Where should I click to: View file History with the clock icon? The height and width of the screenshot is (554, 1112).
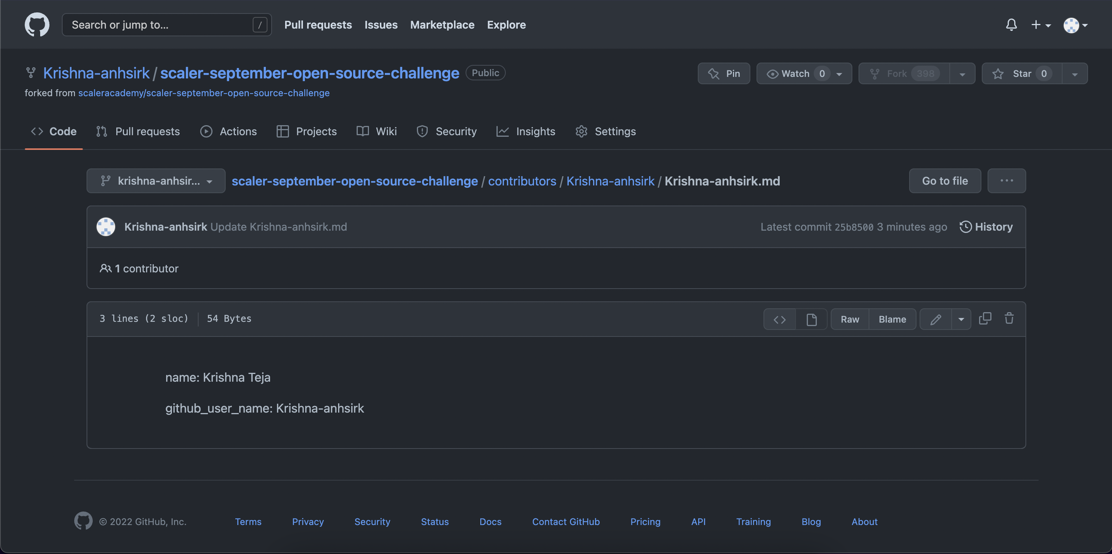click(x=986, y=226)
